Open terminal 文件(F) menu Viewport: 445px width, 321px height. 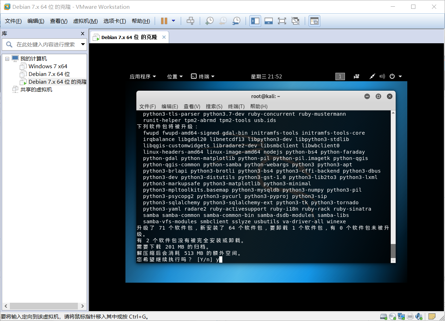147,106
